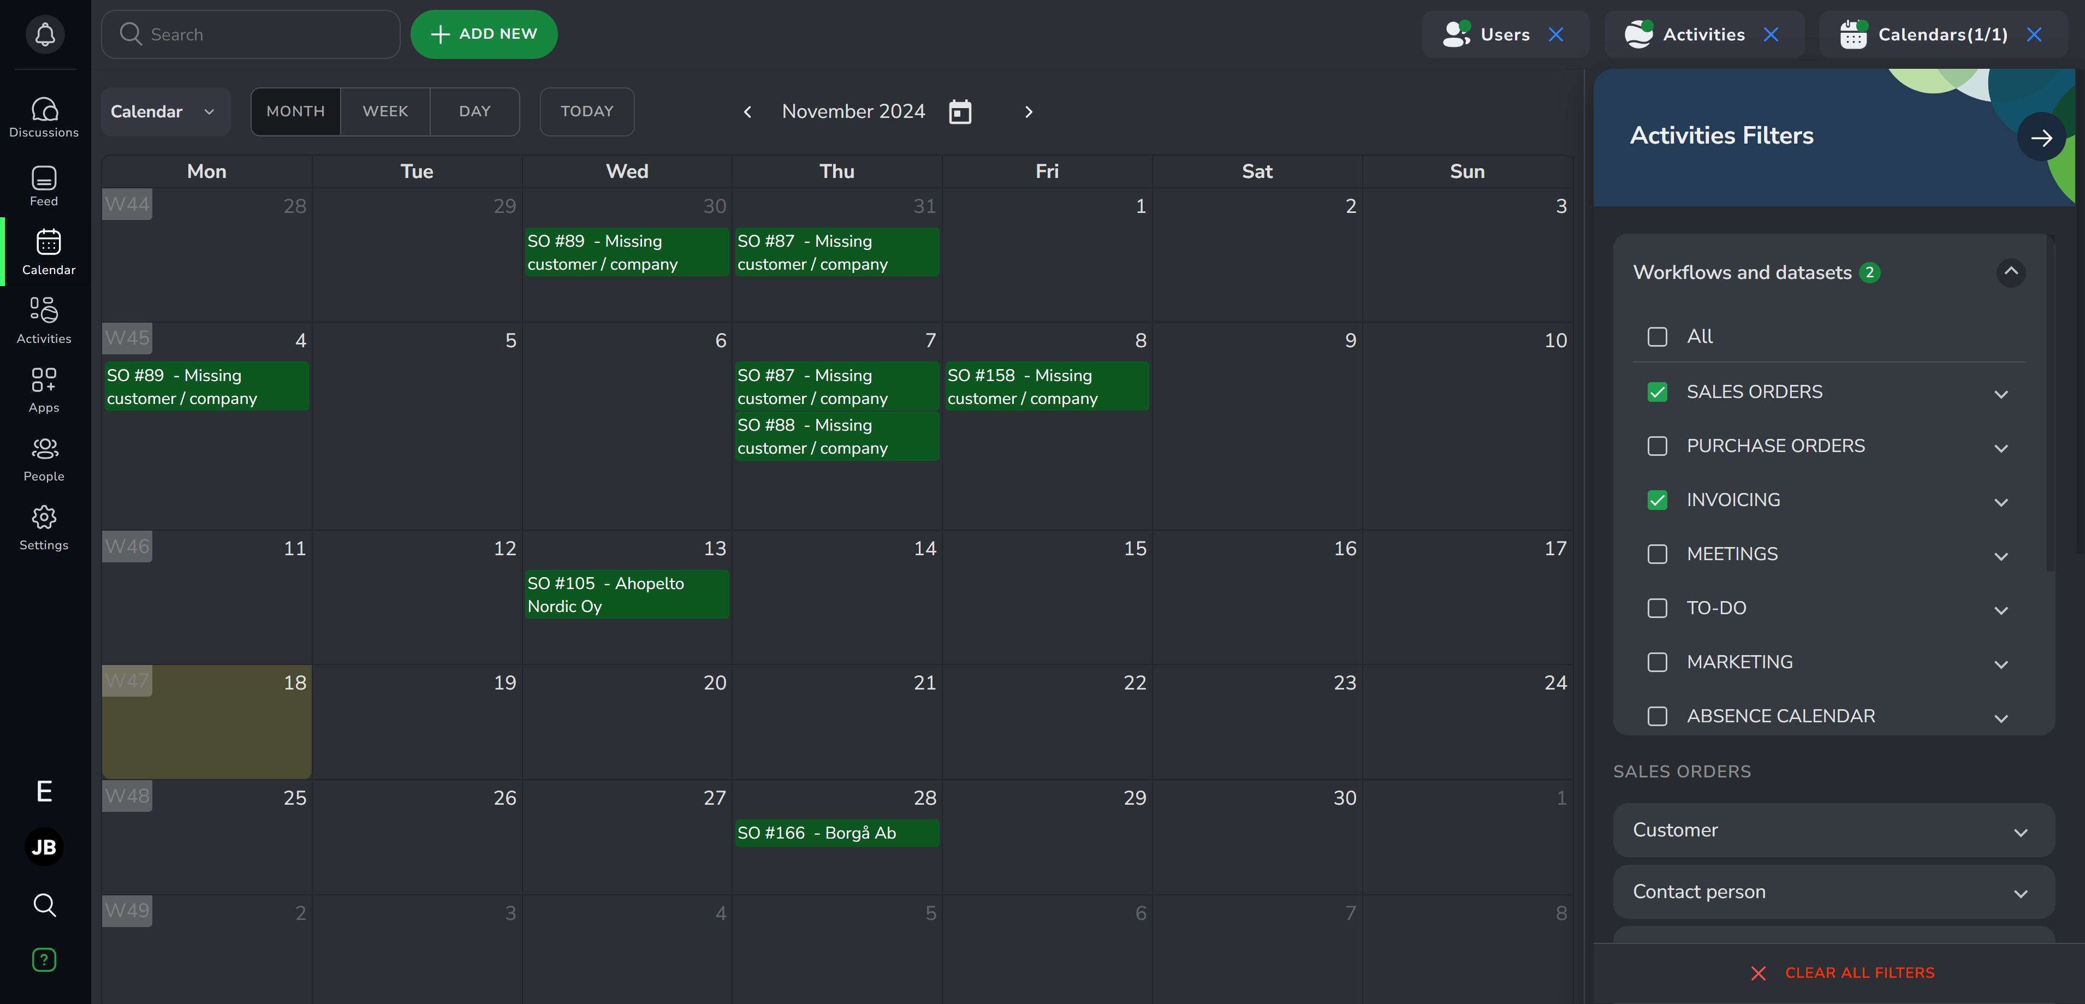The image size is (2085, 1004).
Task: Open the date picker calendar icon
Action: click(960, 112)
